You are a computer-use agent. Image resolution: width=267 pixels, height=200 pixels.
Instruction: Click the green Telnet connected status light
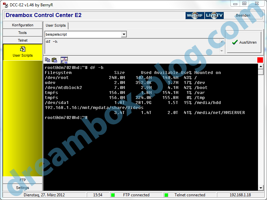166,195
